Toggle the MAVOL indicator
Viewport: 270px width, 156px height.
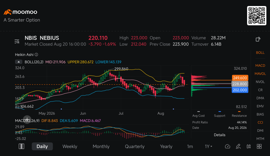tap(260, 74)
